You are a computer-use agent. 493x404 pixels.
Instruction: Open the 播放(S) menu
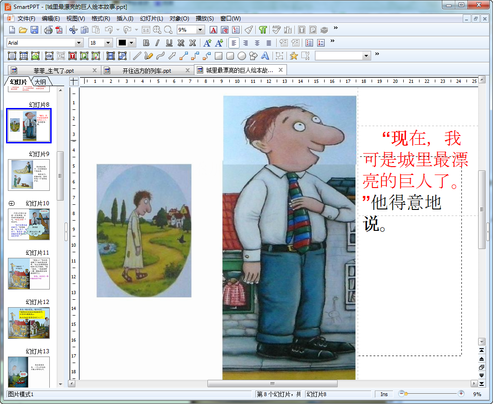(204, 19)
